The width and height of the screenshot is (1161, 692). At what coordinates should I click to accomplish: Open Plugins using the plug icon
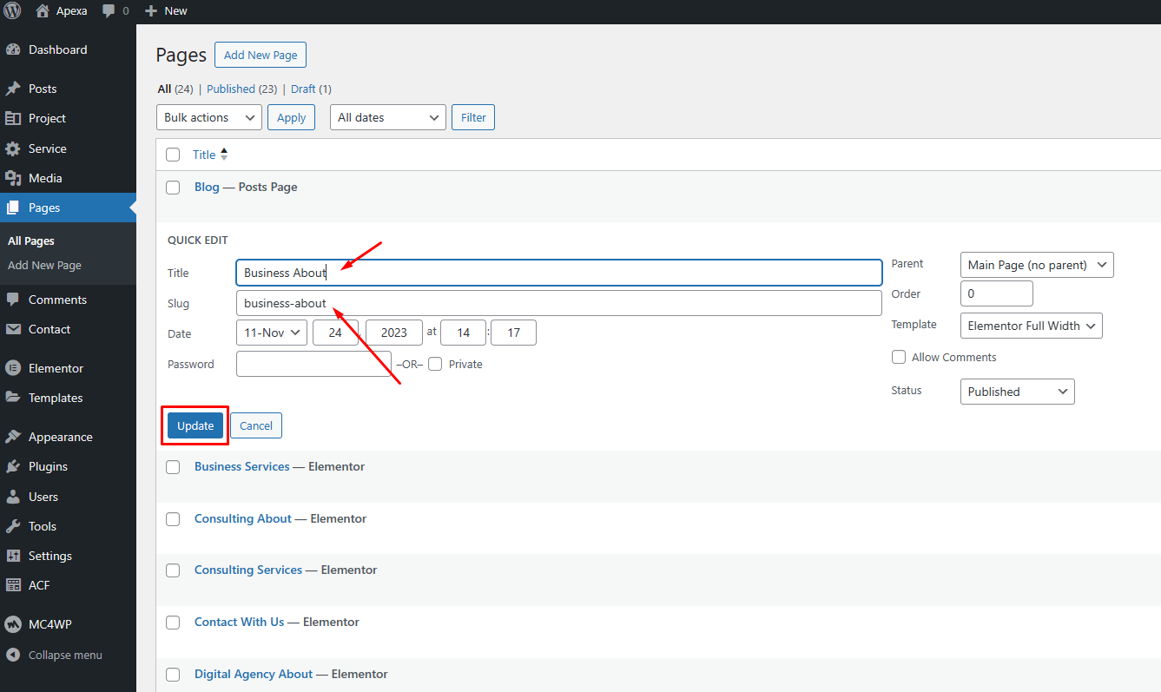(x=13, y=467)
